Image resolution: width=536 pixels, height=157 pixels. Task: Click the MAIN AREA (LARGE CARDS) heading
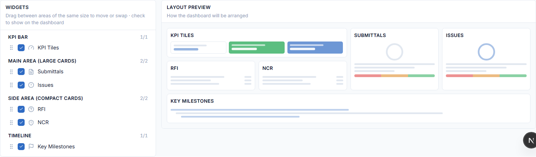click(x=42, y=61)
